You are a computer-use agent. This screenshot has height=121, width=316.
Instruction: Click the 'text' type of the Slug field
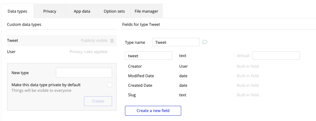(x=183, y=95)
